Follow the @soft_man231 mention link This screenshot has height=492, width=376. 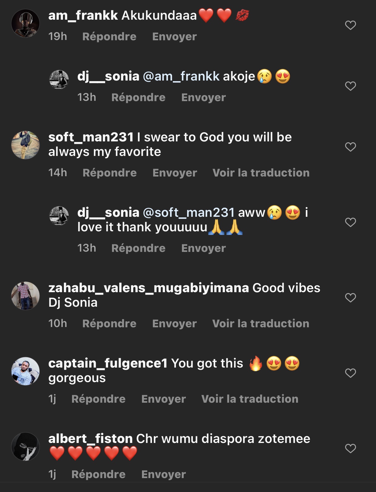[188, 213]
